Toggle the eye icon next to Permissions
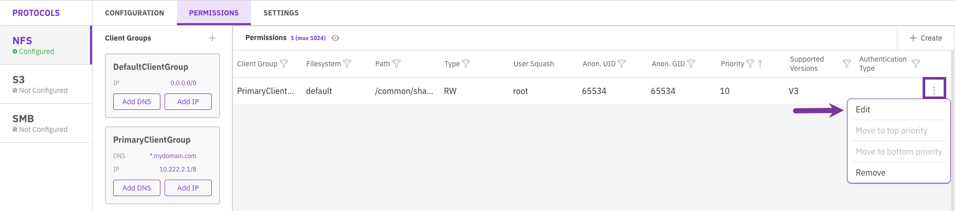This screenshot has height=211, width=955. [335, 38]
